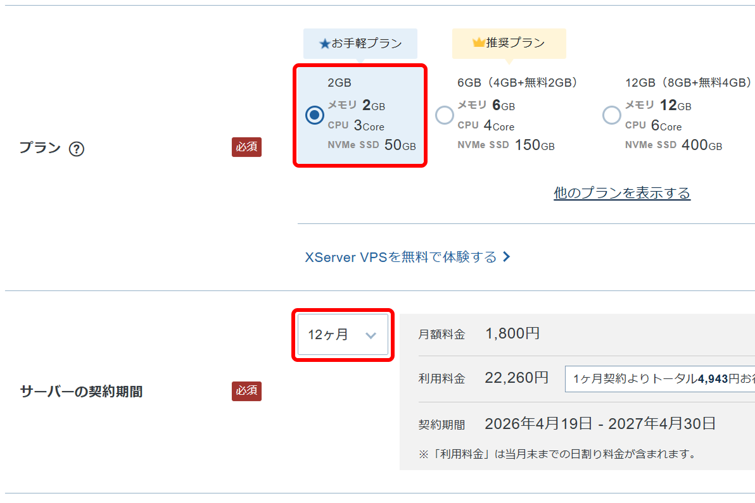This screenshot has height=503, width=755.
Task: Open the XServer VPSを無料で体験する link
Action: tap(401, 257)
